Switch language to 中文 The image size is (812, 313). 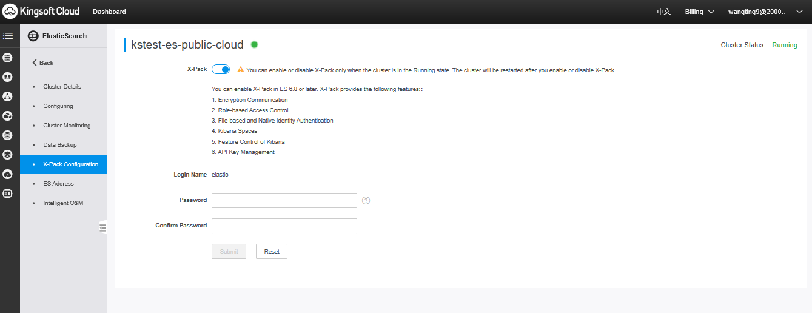(664, 12)
